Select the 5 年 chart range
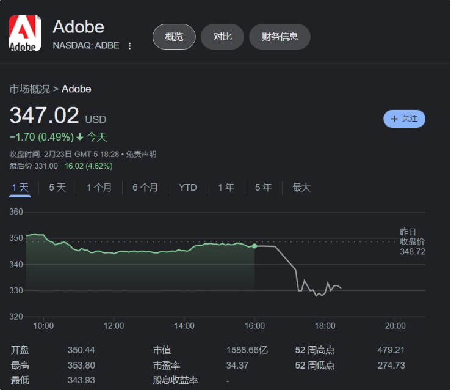The image size is (451, 390). (263, 188)
